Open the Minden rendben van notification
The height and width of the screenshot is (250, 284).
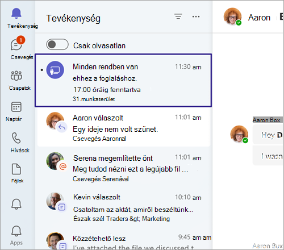[x=123, y=81]
